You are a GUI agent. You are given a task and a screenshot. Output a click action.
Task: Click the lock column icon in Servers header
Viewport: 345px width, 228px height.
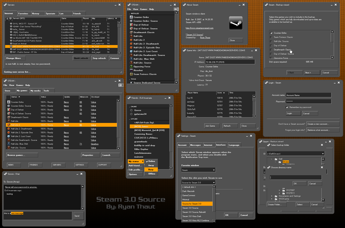click(7, 19)
